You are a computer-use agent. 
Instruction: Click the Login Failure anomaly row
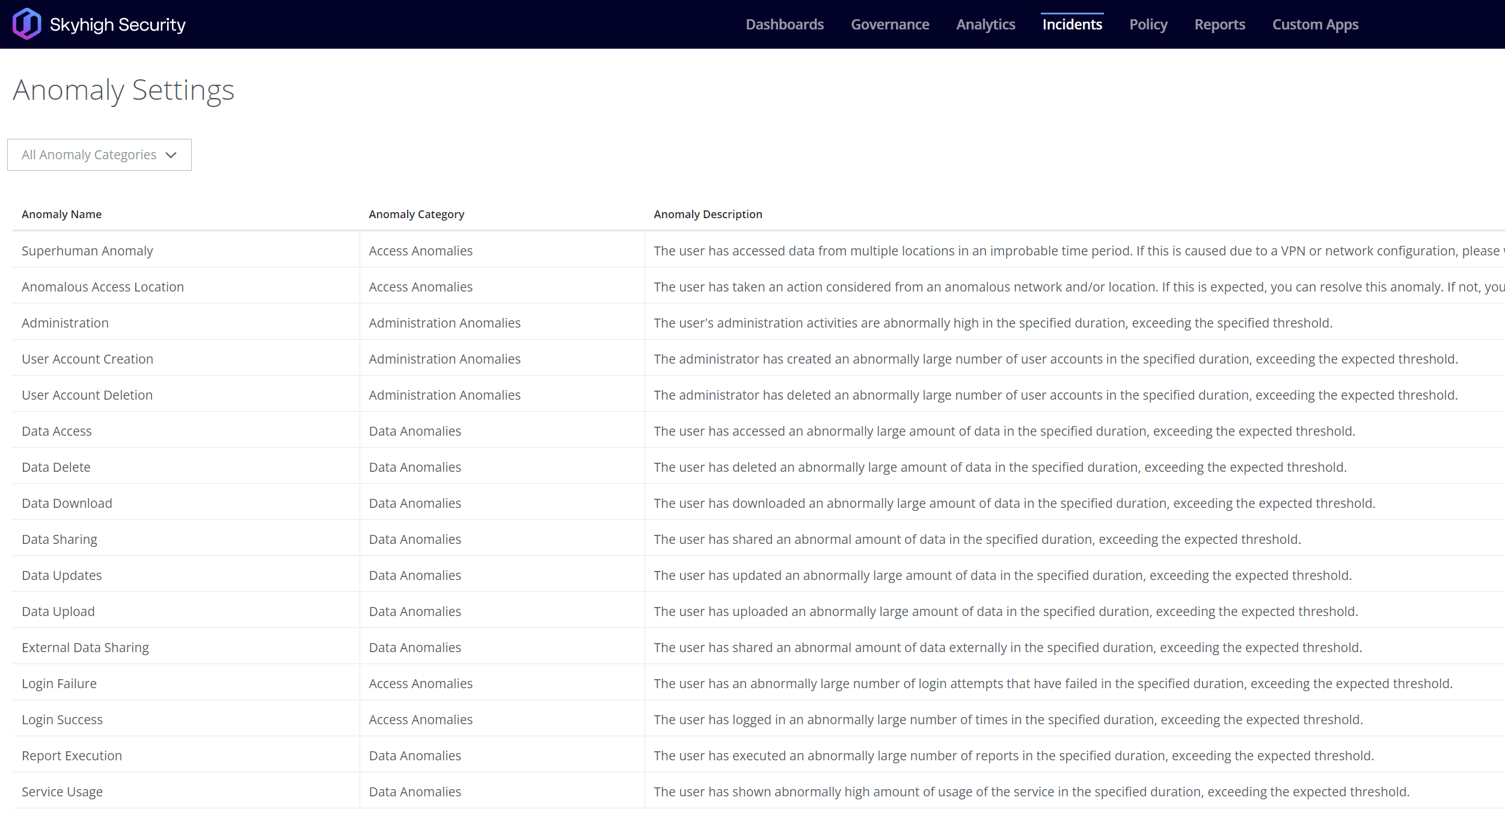coord(59,684)
